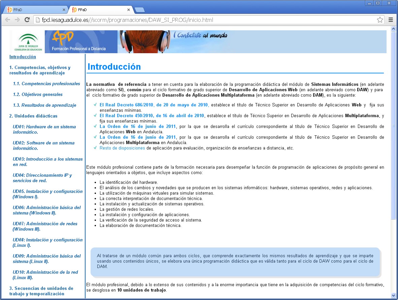Viewport: 398px width, 300px height.
Task: Click the page scrollbar down arrow
Action: [x=393, y=295]
